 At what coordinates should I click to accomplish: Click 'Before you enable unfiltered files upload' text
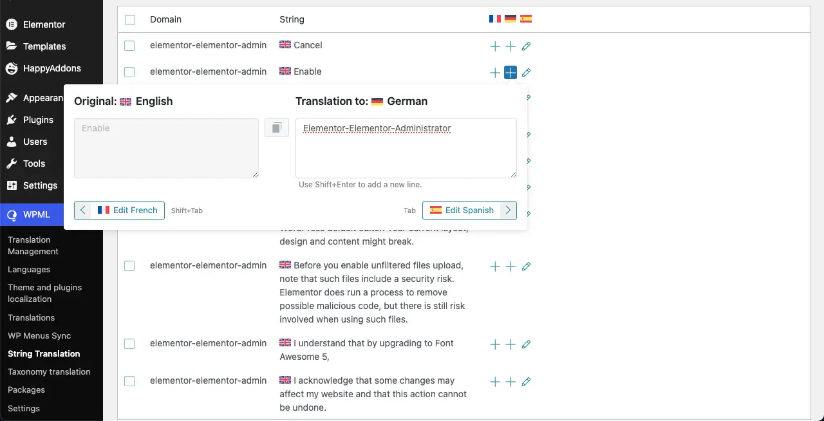[x=371, y=292]
